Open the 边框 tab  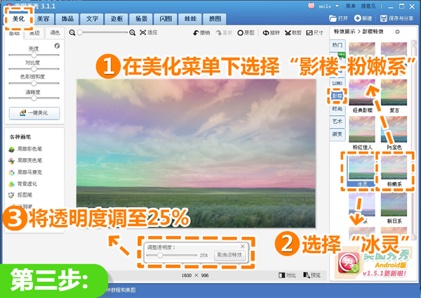coord(116,19)
